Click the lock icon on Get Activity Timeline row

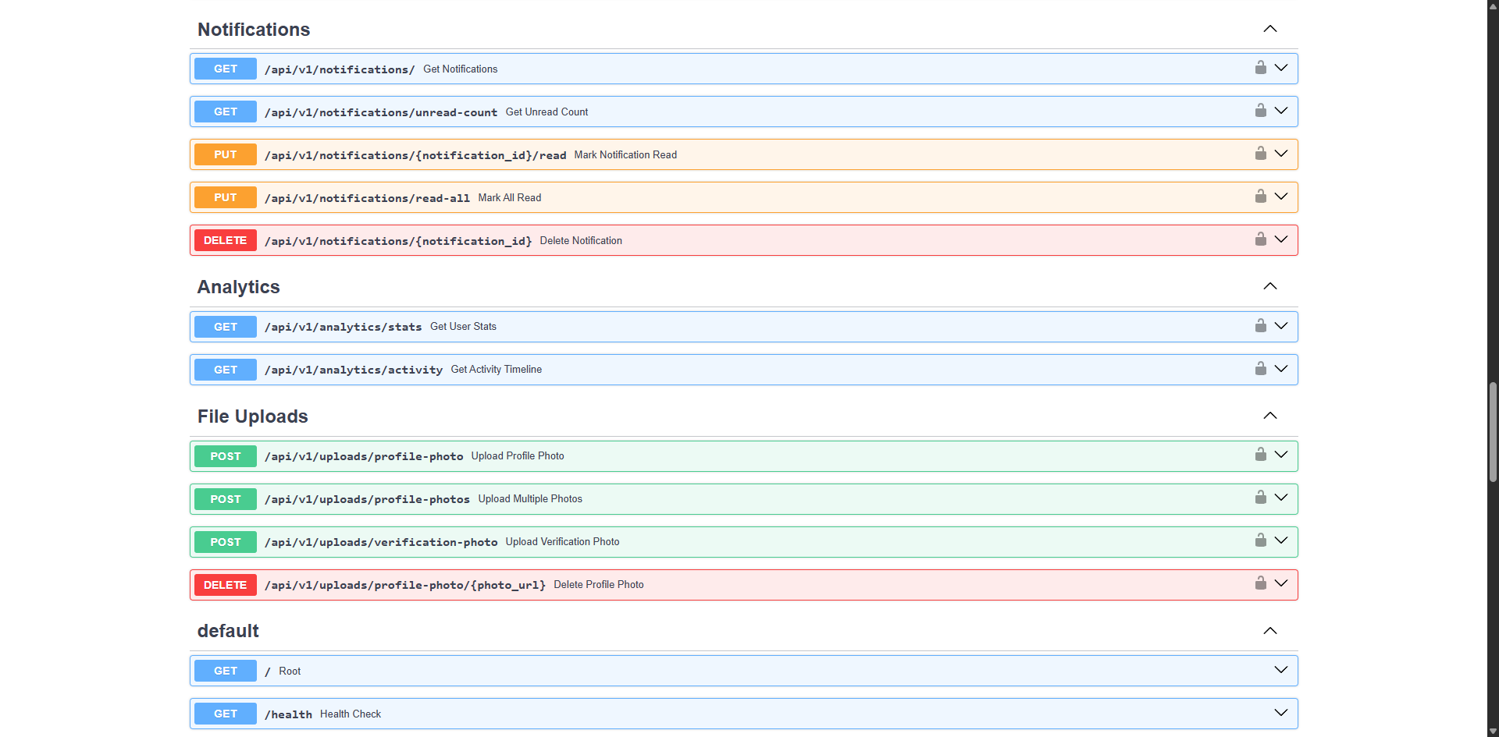[x=1260, y=369]
